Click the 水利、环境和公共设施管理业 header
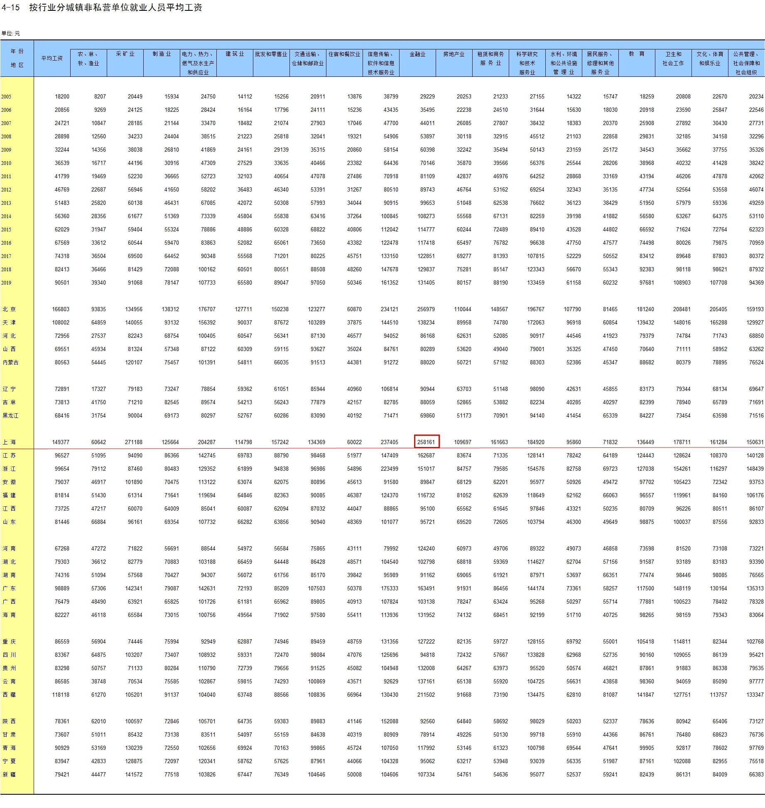The height and width of the screenshot is (808, 765). pos(564,63)
